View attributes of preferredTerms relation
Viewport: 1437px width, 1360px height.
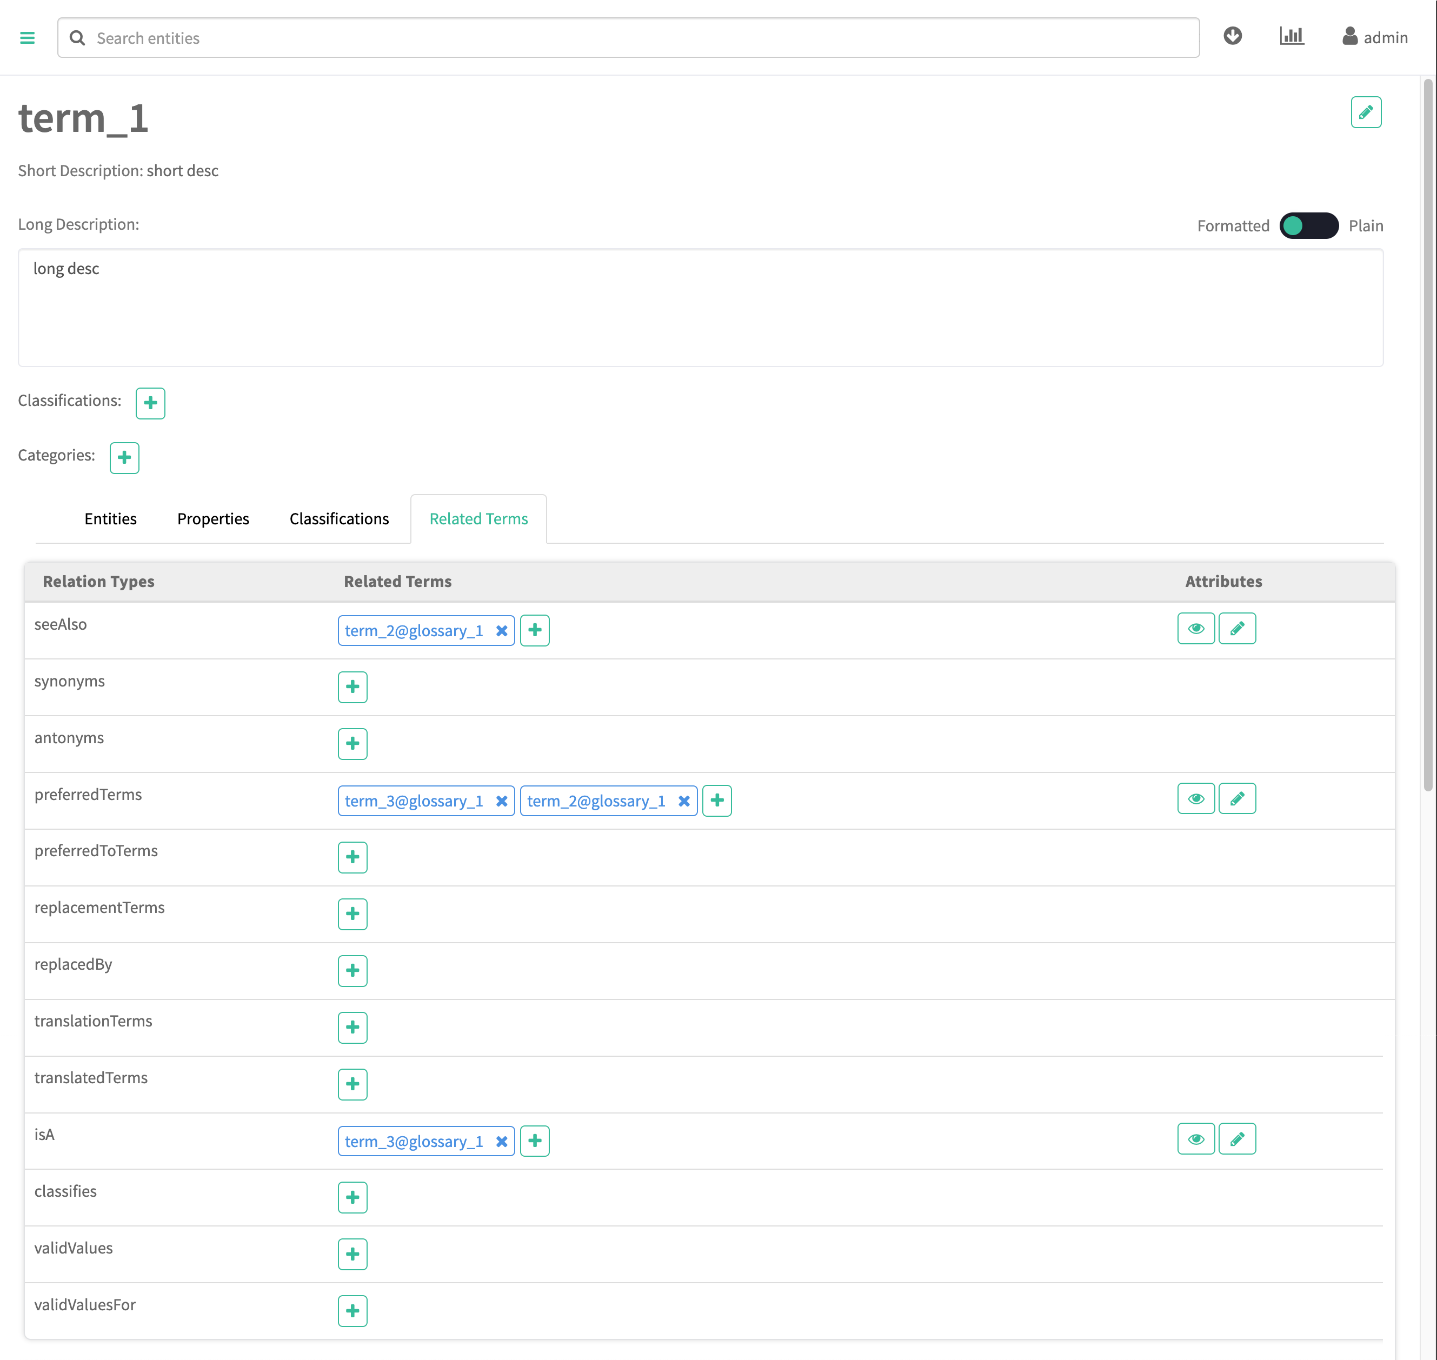click(1195, 799)
